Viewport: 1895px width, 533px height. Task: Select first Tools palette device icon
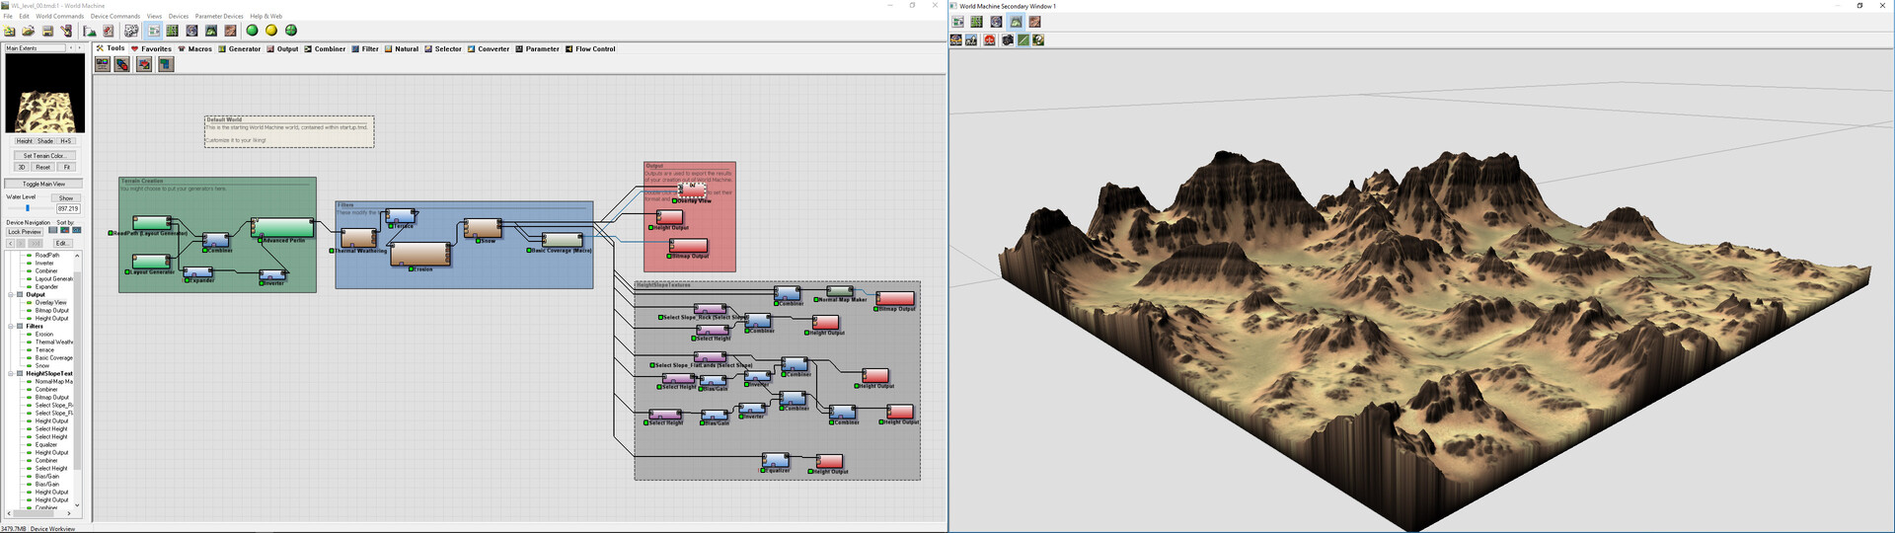[103, 64]
